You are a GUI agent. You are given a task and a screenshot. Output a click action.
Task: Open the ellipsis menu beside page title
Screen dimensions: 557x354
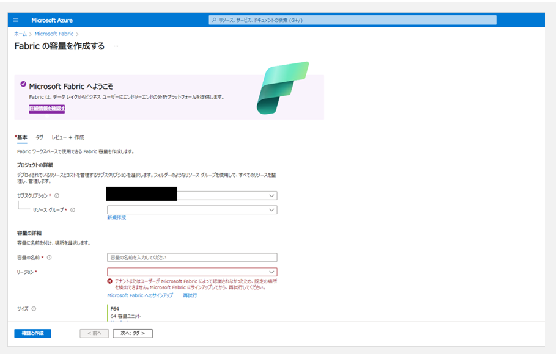point(116,46)
